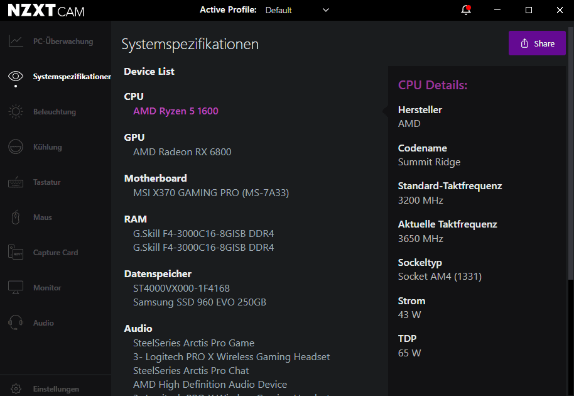Open notifications via the bell icon
Viewport: 574px width, 396px height.
click(465, 10)
